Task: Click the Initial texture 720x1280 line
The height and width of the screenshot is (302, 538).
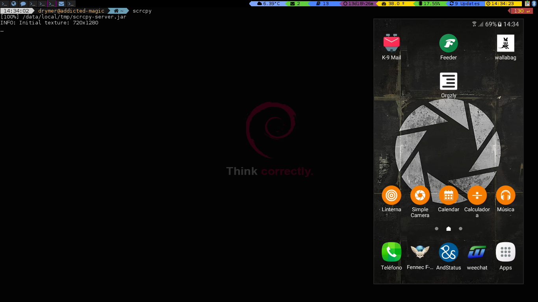Action: pyautogui.click(x=49, y=23)
